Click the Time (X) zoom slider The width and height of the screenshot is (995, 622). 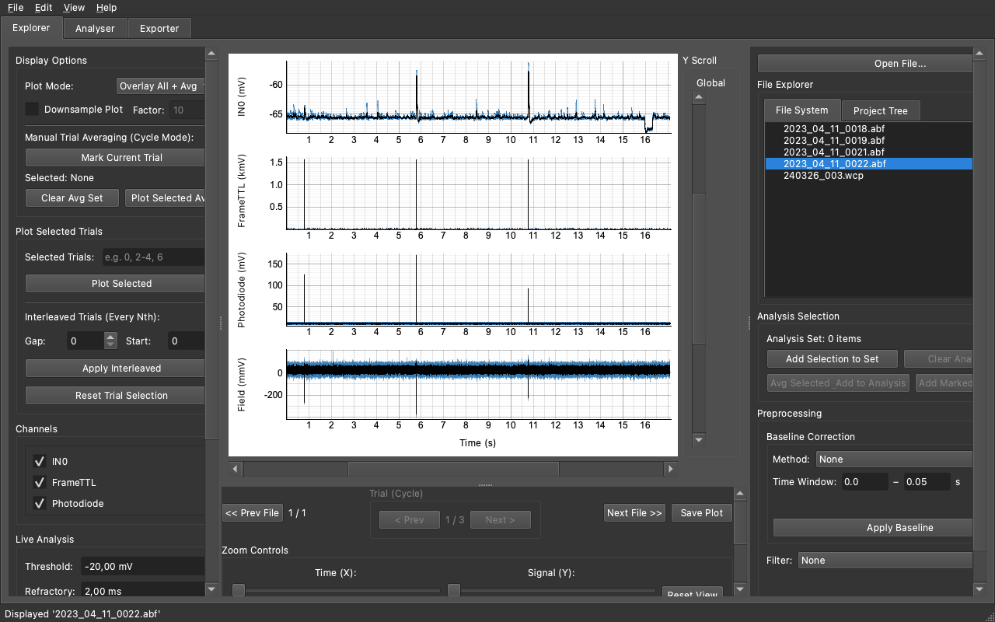coord(336,591)
